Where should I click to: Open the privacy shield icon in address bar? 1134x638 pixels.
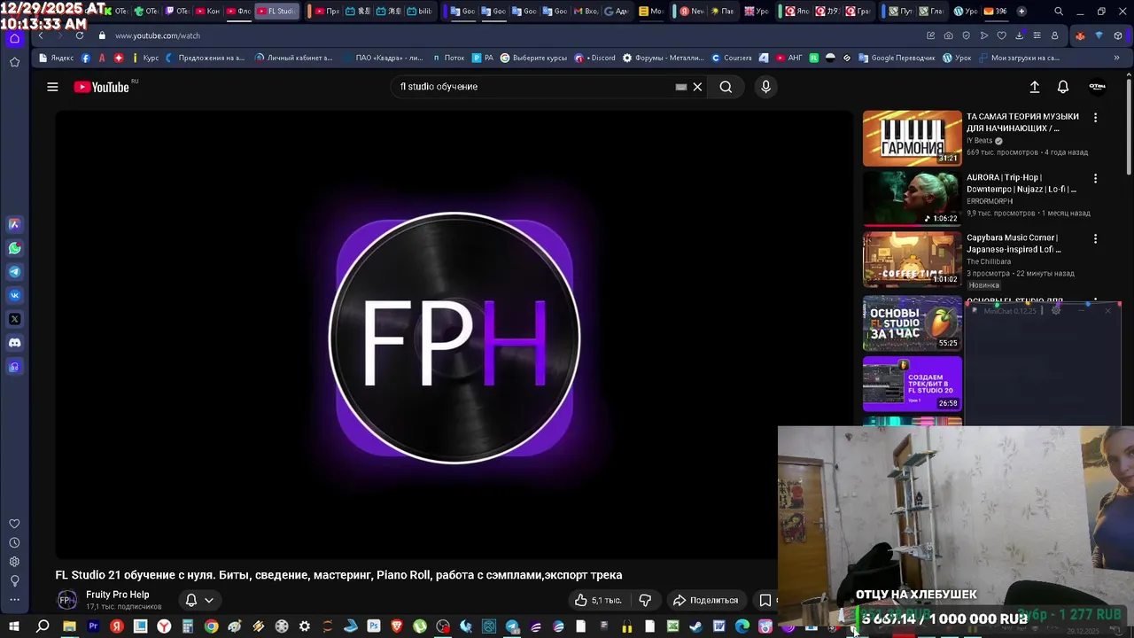(966, 35)
